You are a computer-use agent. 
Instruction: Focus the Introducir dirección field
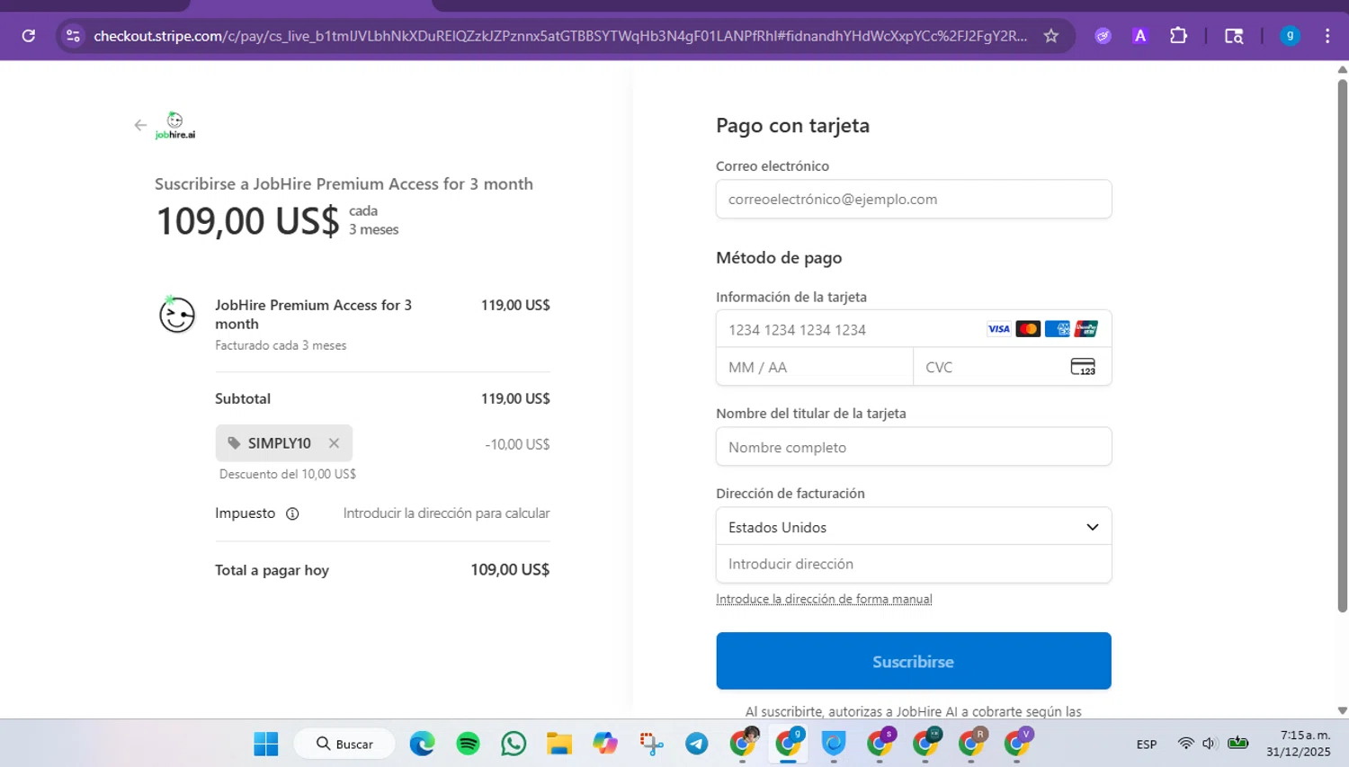[914, 564]
